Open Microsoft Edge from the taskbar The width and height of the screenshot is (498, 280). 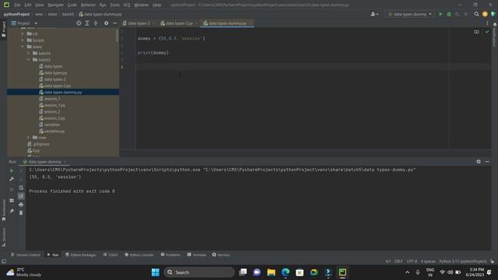(x=286, y=272)
